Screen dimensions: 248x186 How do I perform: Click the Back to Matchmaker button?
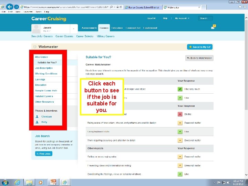pyautogui.click(x=199, y=58)
